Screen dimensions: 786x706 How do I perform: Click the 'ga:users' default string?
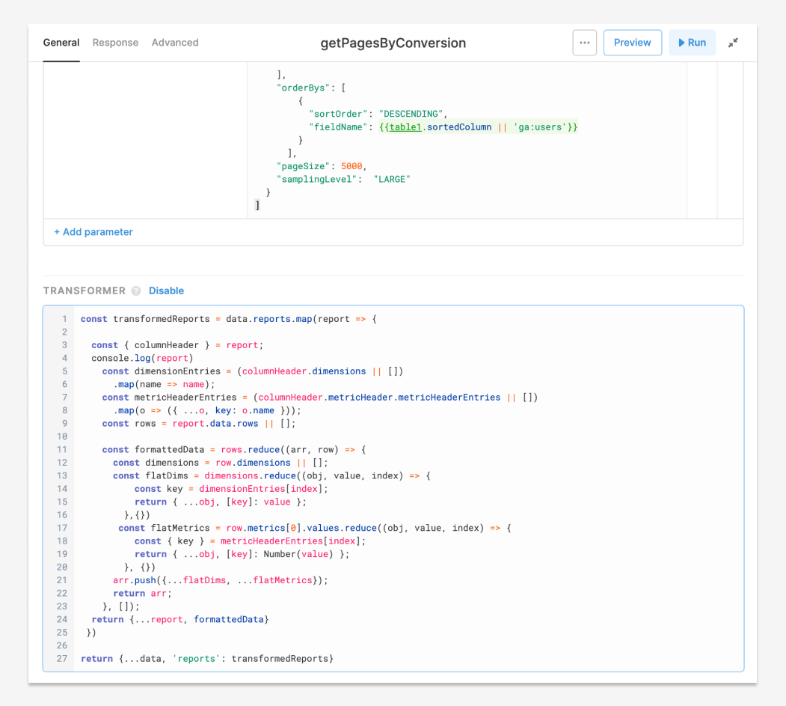[x=540, y=127]
